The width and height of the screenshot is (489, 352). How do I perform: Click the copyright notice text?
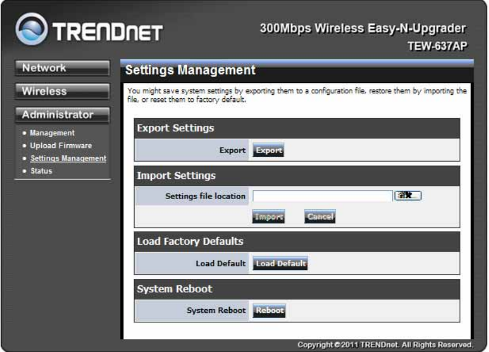[385, 344]
